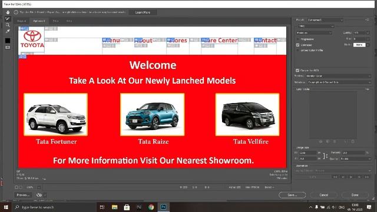
Task: Open the Metadata dropdown
Action: pyautogui.click(x=339, y=82)
